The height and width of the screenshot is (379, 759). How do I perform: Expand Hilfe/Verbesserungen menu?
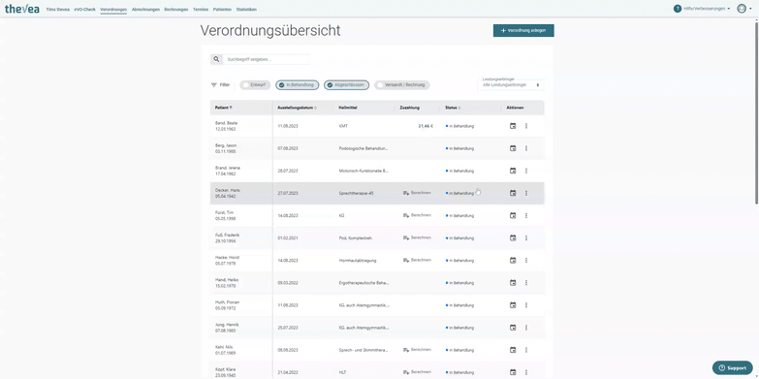point(702,9)
